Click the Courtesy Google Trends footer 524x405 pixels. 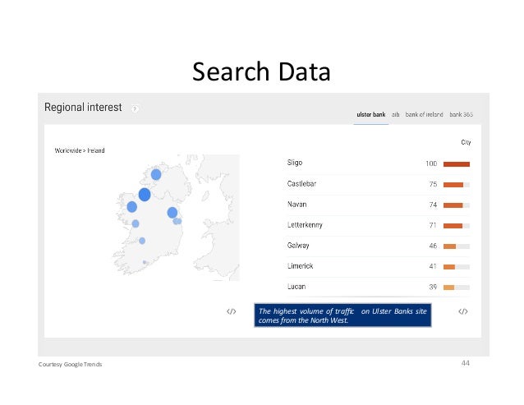coord(70,364)
